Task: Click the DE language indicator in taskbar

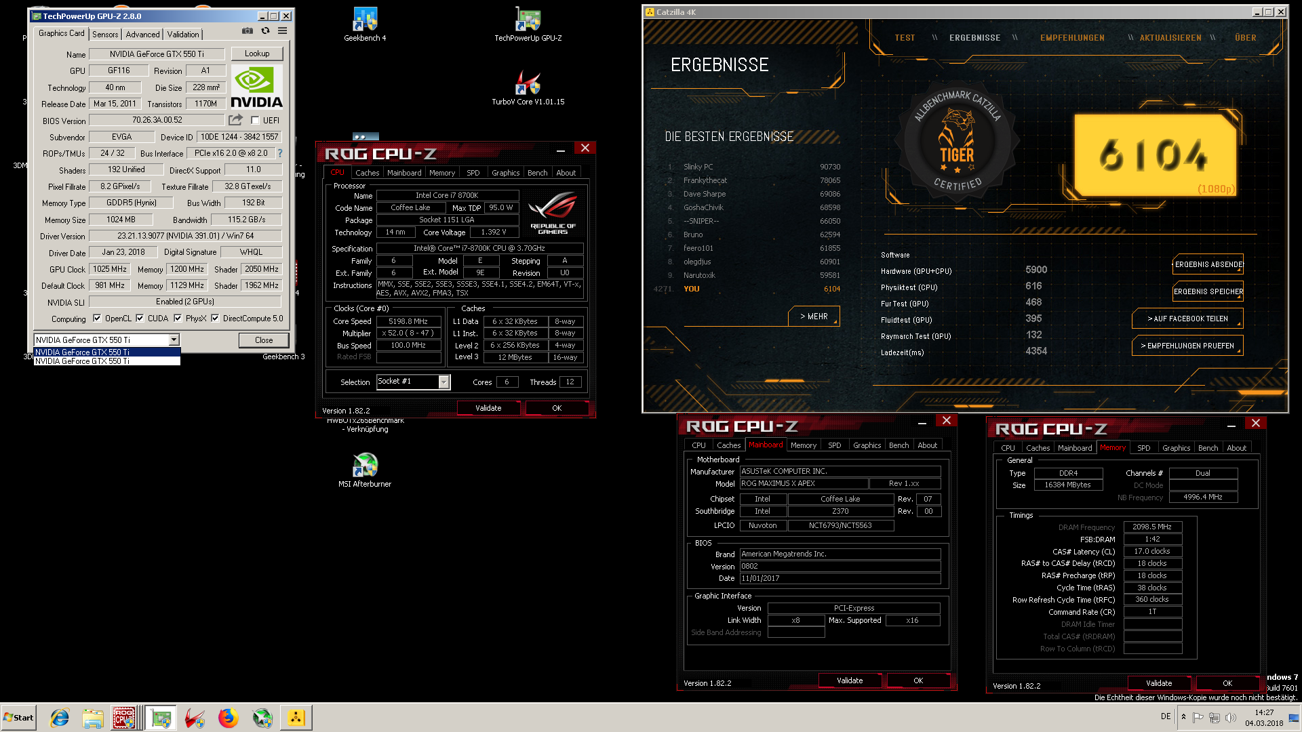Action: pos(1165,716)
